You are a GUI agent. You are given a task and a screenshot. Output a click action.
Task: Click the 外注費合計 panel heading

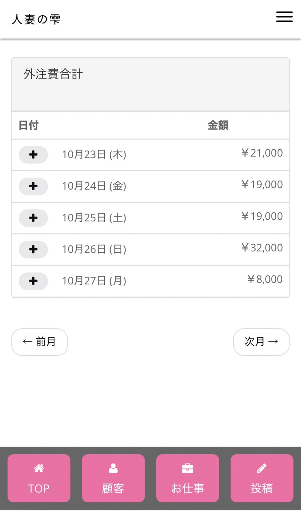(53, 74)
